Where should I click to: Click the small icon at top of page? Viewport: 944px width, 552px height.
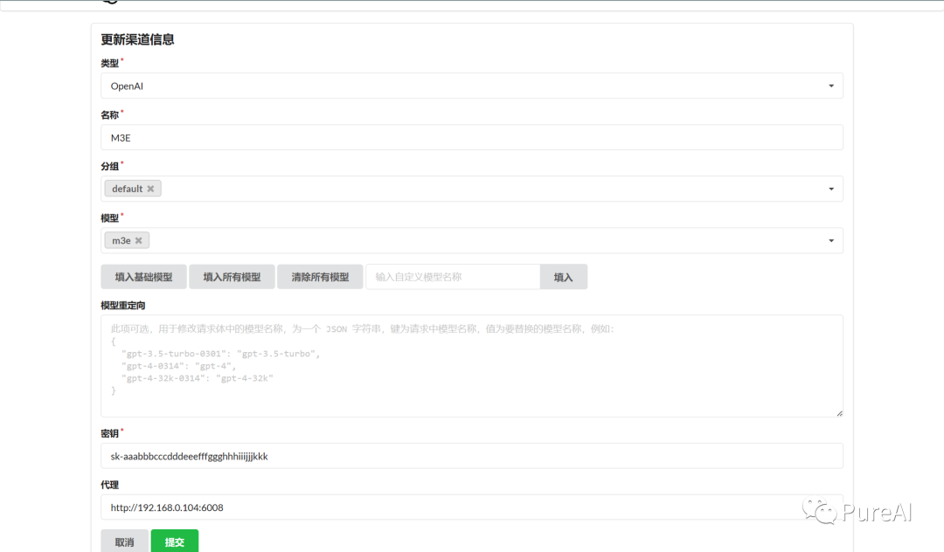click(108, 3)
